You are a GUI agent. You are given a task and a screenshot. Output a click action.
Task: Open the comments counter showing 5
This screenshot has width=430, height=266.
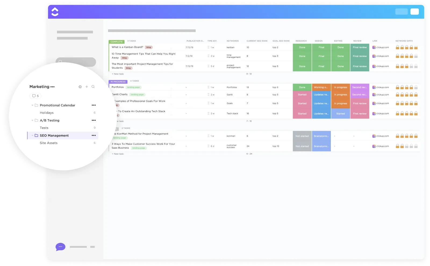(x=35, y=96)
